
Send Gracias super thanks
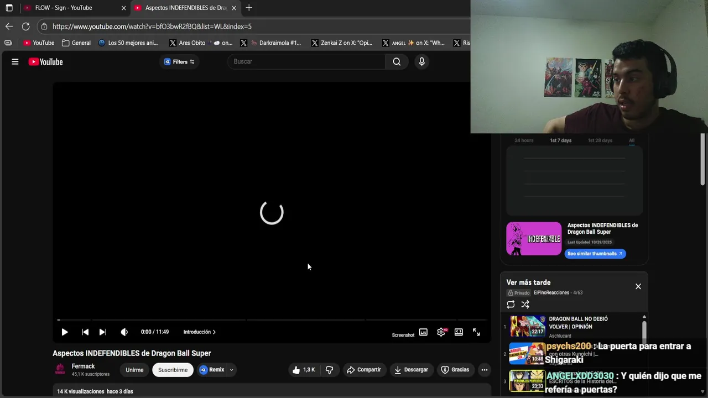tap(455, 370)
